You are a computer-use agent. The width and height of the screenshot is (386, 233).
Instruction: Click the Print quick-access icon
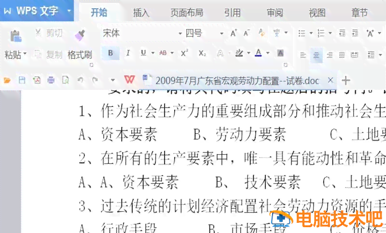[51, 80]
